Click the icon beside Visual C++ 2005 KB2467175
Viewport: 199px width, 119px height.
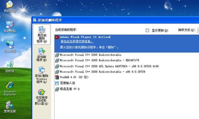(57, 60)
